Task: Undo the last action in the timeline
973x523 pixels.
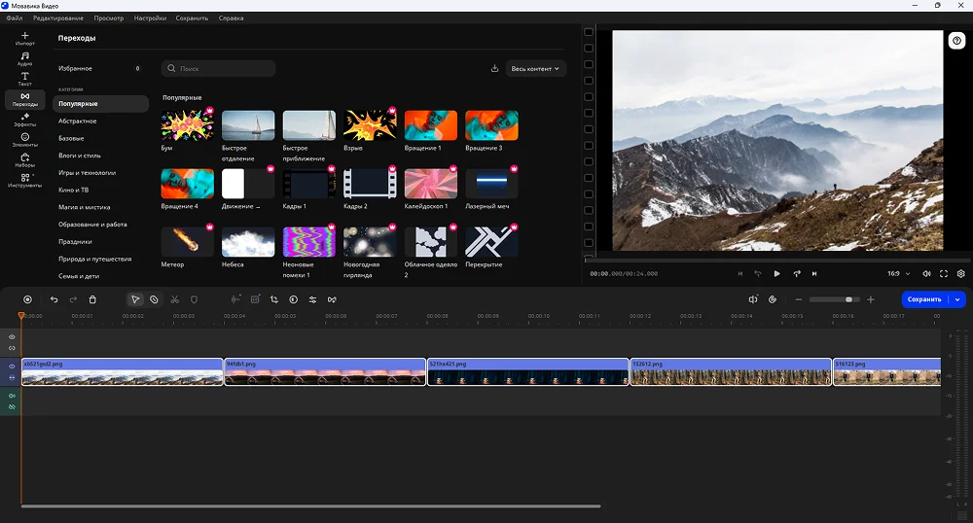Action: 54,299
